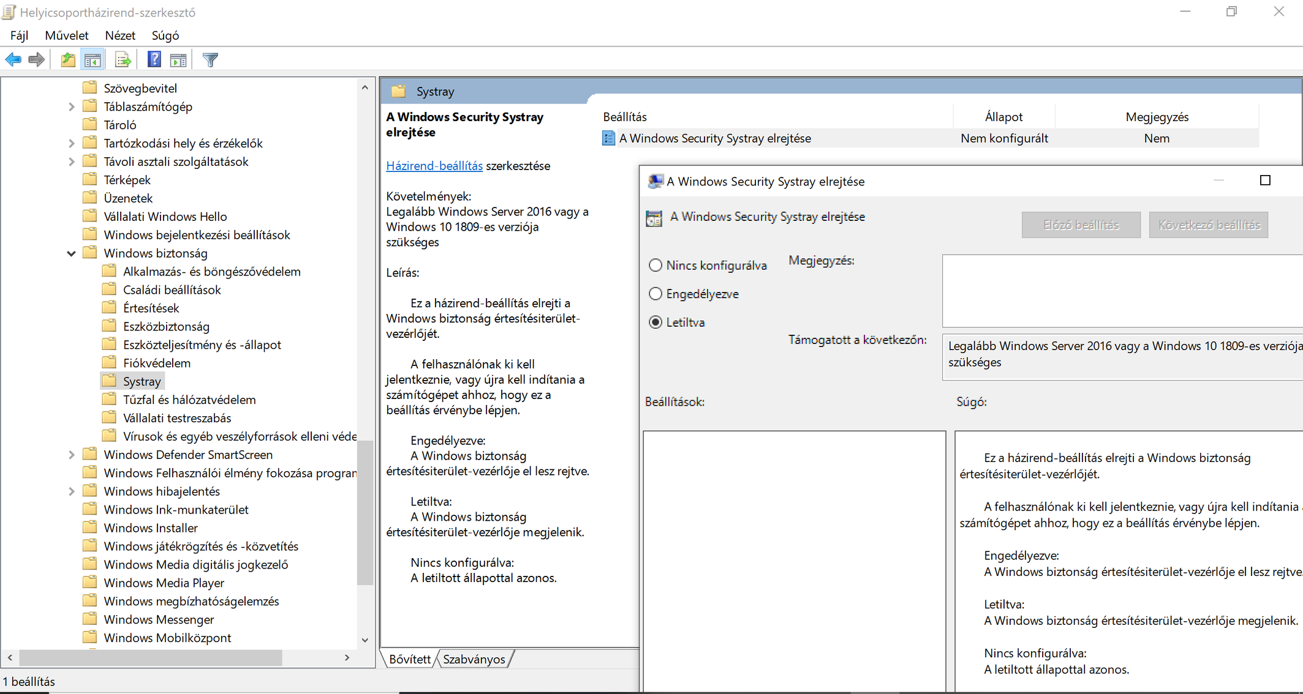Select the Vállalati testreszabás tree item
The height and width of the screenshot is (694, 1303).
click(x=177, y=418)
